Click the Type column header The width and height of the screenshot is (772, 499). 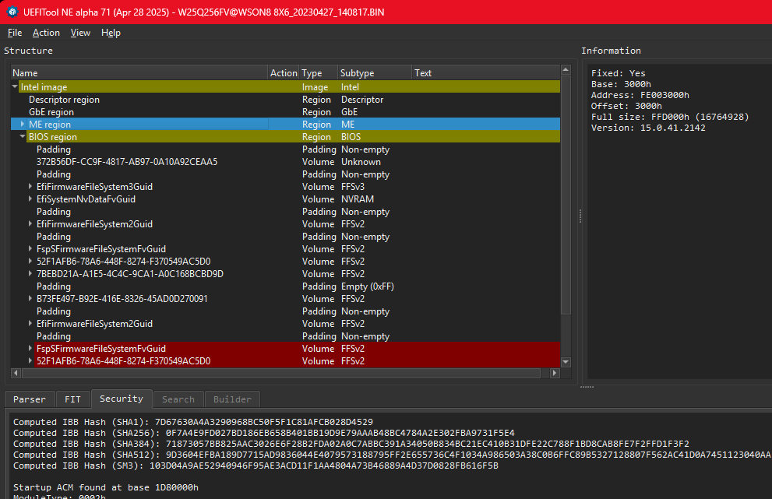coord(319,73)
